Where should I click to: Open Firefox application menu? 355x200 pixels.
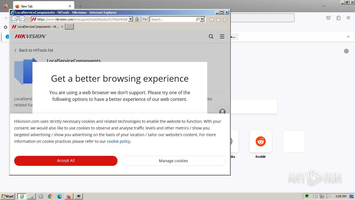348,18
